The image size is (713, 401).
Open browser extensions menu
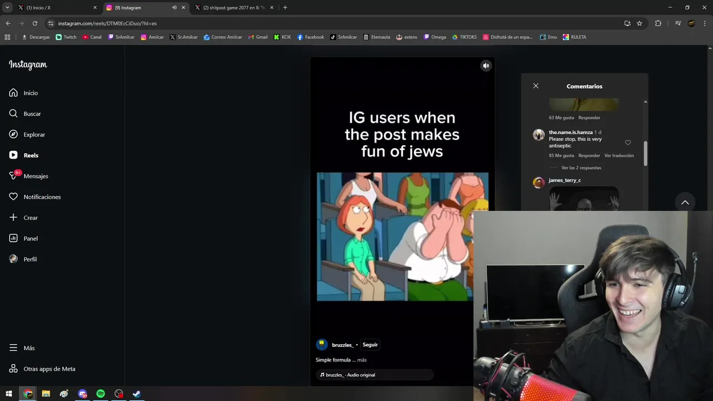coord(658,23)
